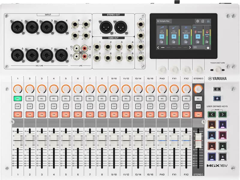240x180 pixels.
Task: Select channel 1 with green SEL button
Action: click(x=18, y=99)
